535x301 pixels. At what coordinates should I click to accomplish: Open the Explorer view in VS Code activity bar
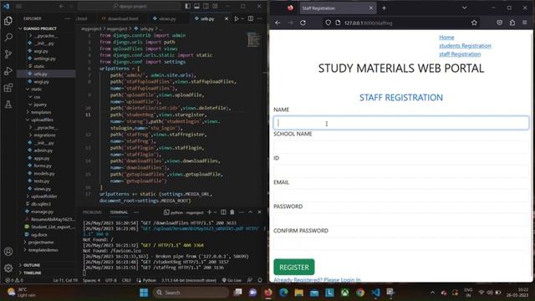click(x=8, y=21)
